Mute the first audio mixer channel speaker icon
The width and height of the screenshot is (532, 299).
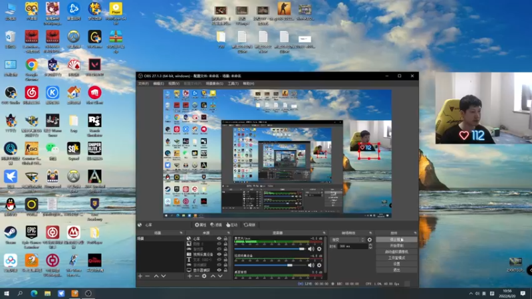click(311, 249)
